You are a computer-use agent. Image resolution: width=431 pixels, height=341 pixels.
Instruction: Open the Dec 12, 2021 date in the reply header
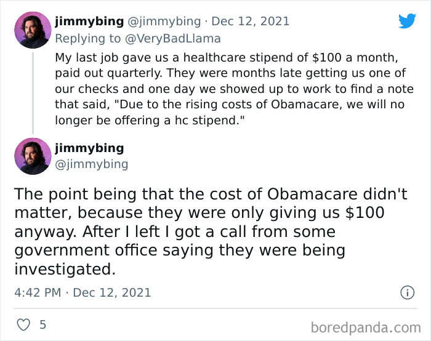[250, 21]
